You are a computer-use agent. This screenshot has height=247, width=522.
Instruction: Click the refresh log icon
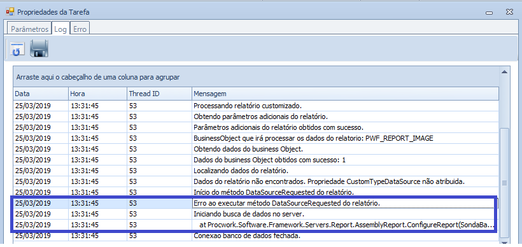17,48
